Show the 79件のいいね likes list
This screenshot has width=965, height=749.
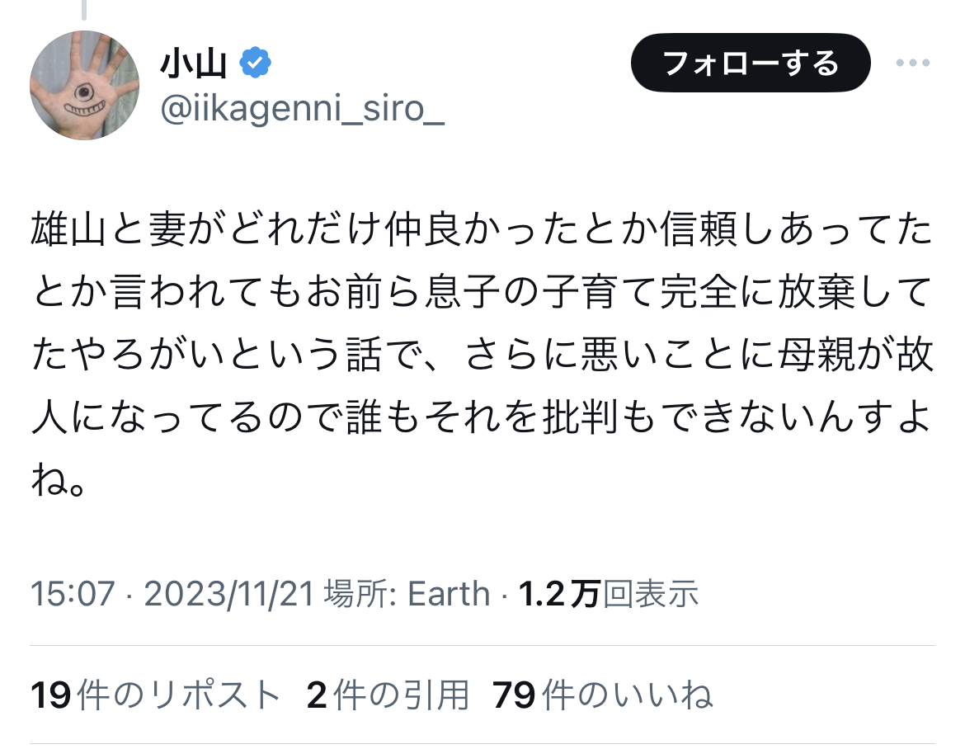point(602,695)
